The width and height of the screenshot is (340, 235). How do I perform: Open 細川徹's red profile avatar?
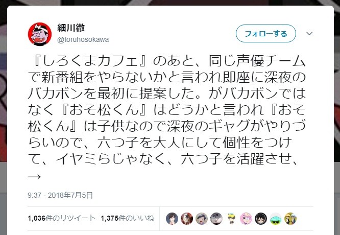(x=40, y=34)
